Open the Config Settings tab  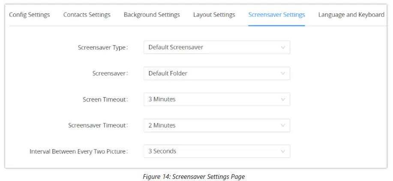click(29, 15)
